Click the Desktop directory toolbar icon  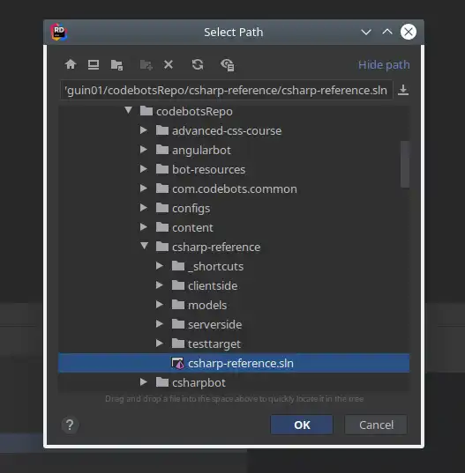pos(94,64)
